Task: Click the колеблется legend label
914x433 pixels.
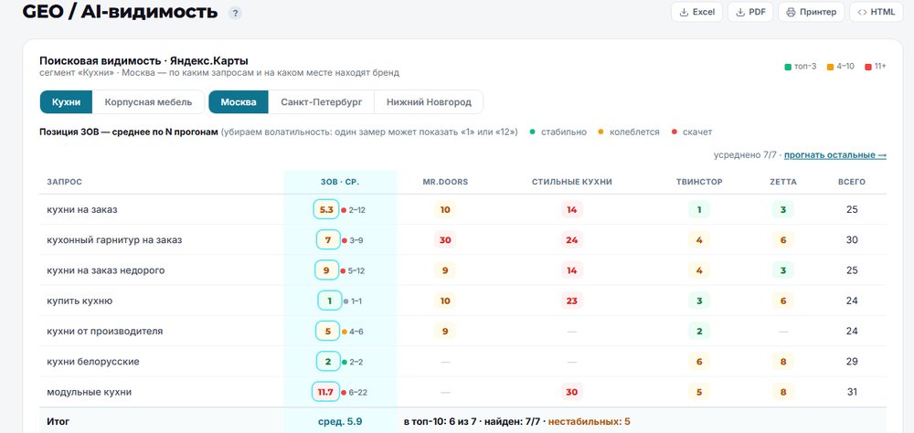Action: click(x=634, y=132)
